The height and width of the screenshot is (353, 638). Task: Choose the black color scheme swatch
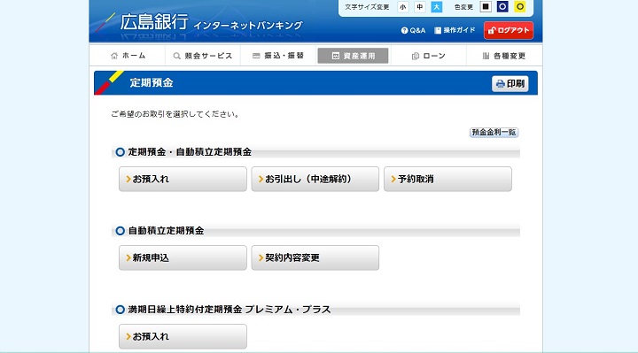click(x=486, y=6)
